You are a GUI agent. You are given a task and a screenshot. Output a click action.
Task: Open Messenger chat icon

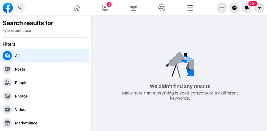[234, 8]
